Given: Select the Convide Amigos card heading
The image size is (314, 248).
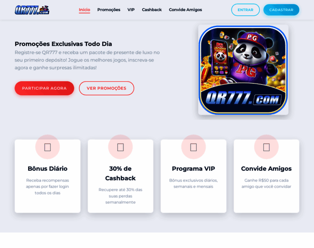Looking at the screenshot, I should (266, 169).
